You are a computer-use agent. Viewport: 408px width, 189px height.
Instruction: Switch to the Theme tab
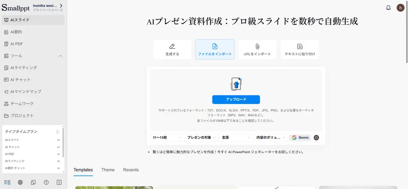108,170
